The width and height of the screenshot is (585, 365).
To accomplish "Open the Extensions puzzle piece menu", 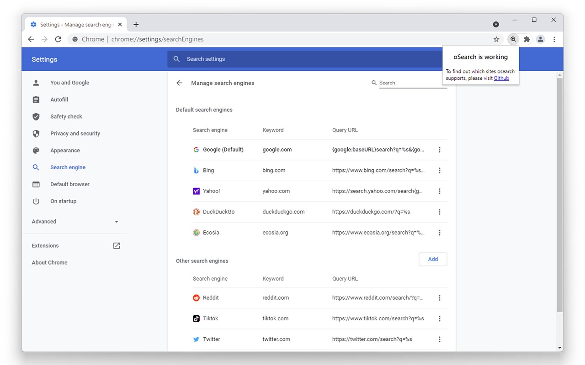I will pyautogui.click(x=527, y=39).
